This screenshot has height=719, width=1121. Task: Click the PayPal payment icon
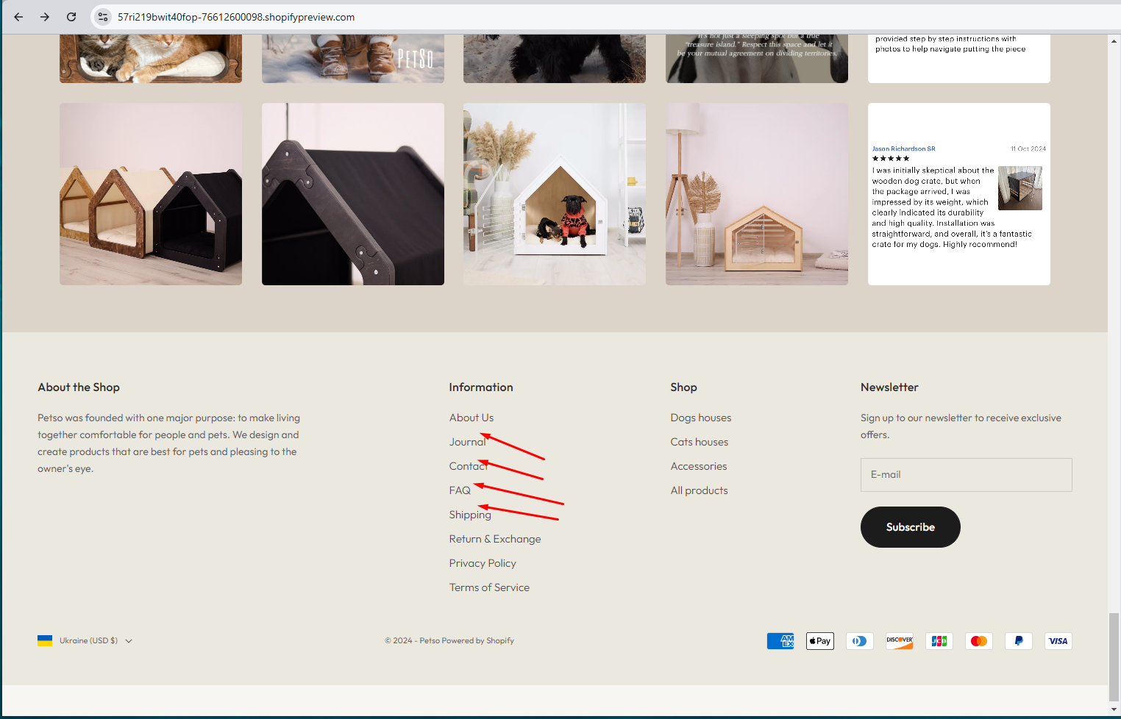[1019, 641]
